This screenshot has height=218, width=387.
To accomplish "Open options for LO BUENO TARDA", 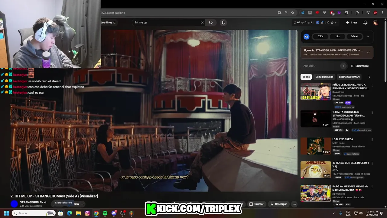I will pos(372,140).
